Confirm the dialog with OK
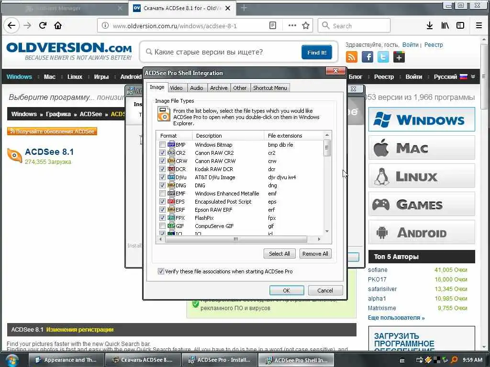490x367 pixels. (287, 291)
